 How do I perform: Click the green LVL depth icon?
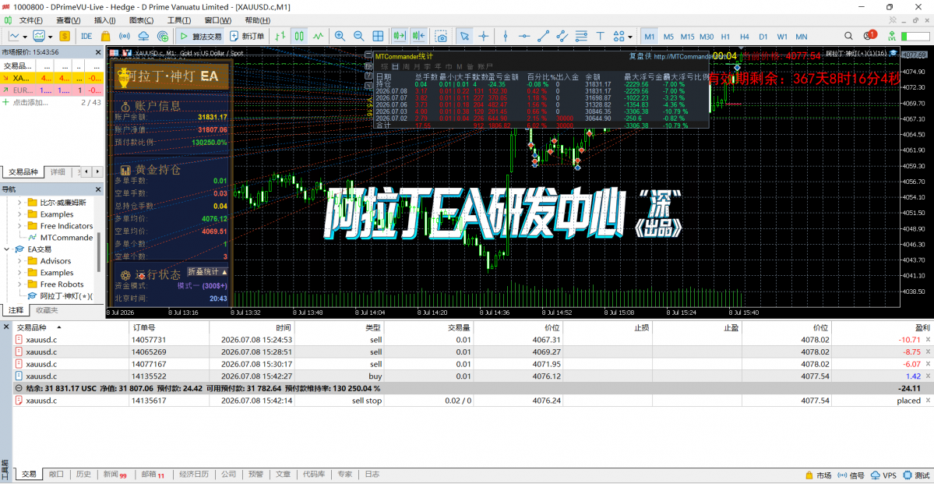click(x=892, y=36)
